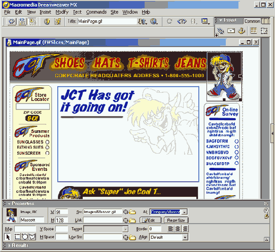
Task: Select the BAGFDTRM survey radio button
Action: [236, 141]
